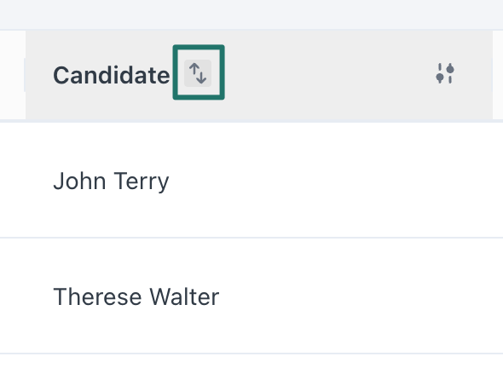Open column settings at Candidate header right
The width and height of the screenshot is (503, 368).
pos(445,73)
